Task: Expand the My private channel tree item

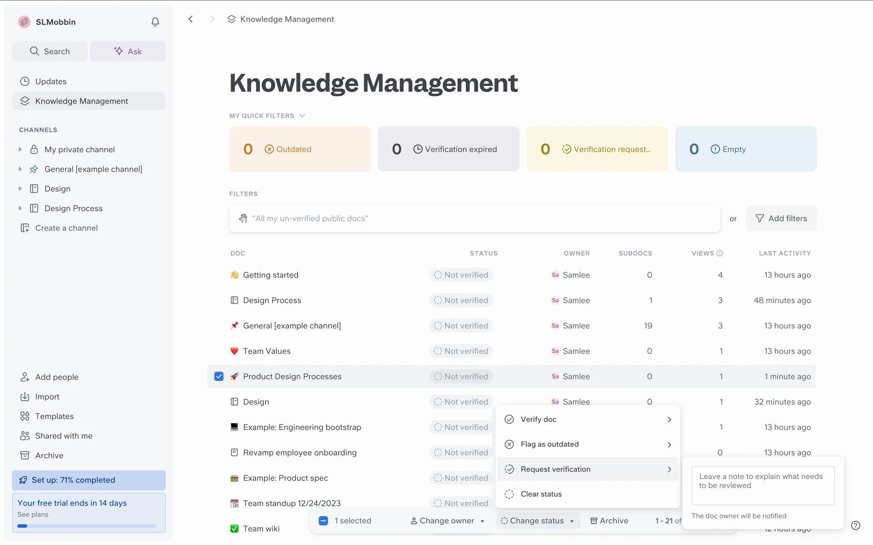Action: tap(20, 149)
